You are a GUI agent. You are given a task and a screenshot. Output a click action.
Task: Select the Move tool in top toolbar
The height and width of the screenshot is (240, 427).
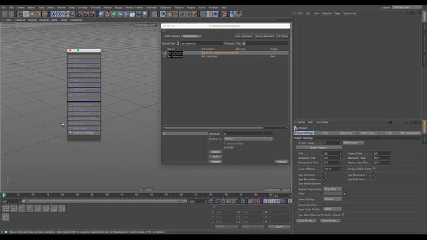pyautogui.click(x=26, y=14)
